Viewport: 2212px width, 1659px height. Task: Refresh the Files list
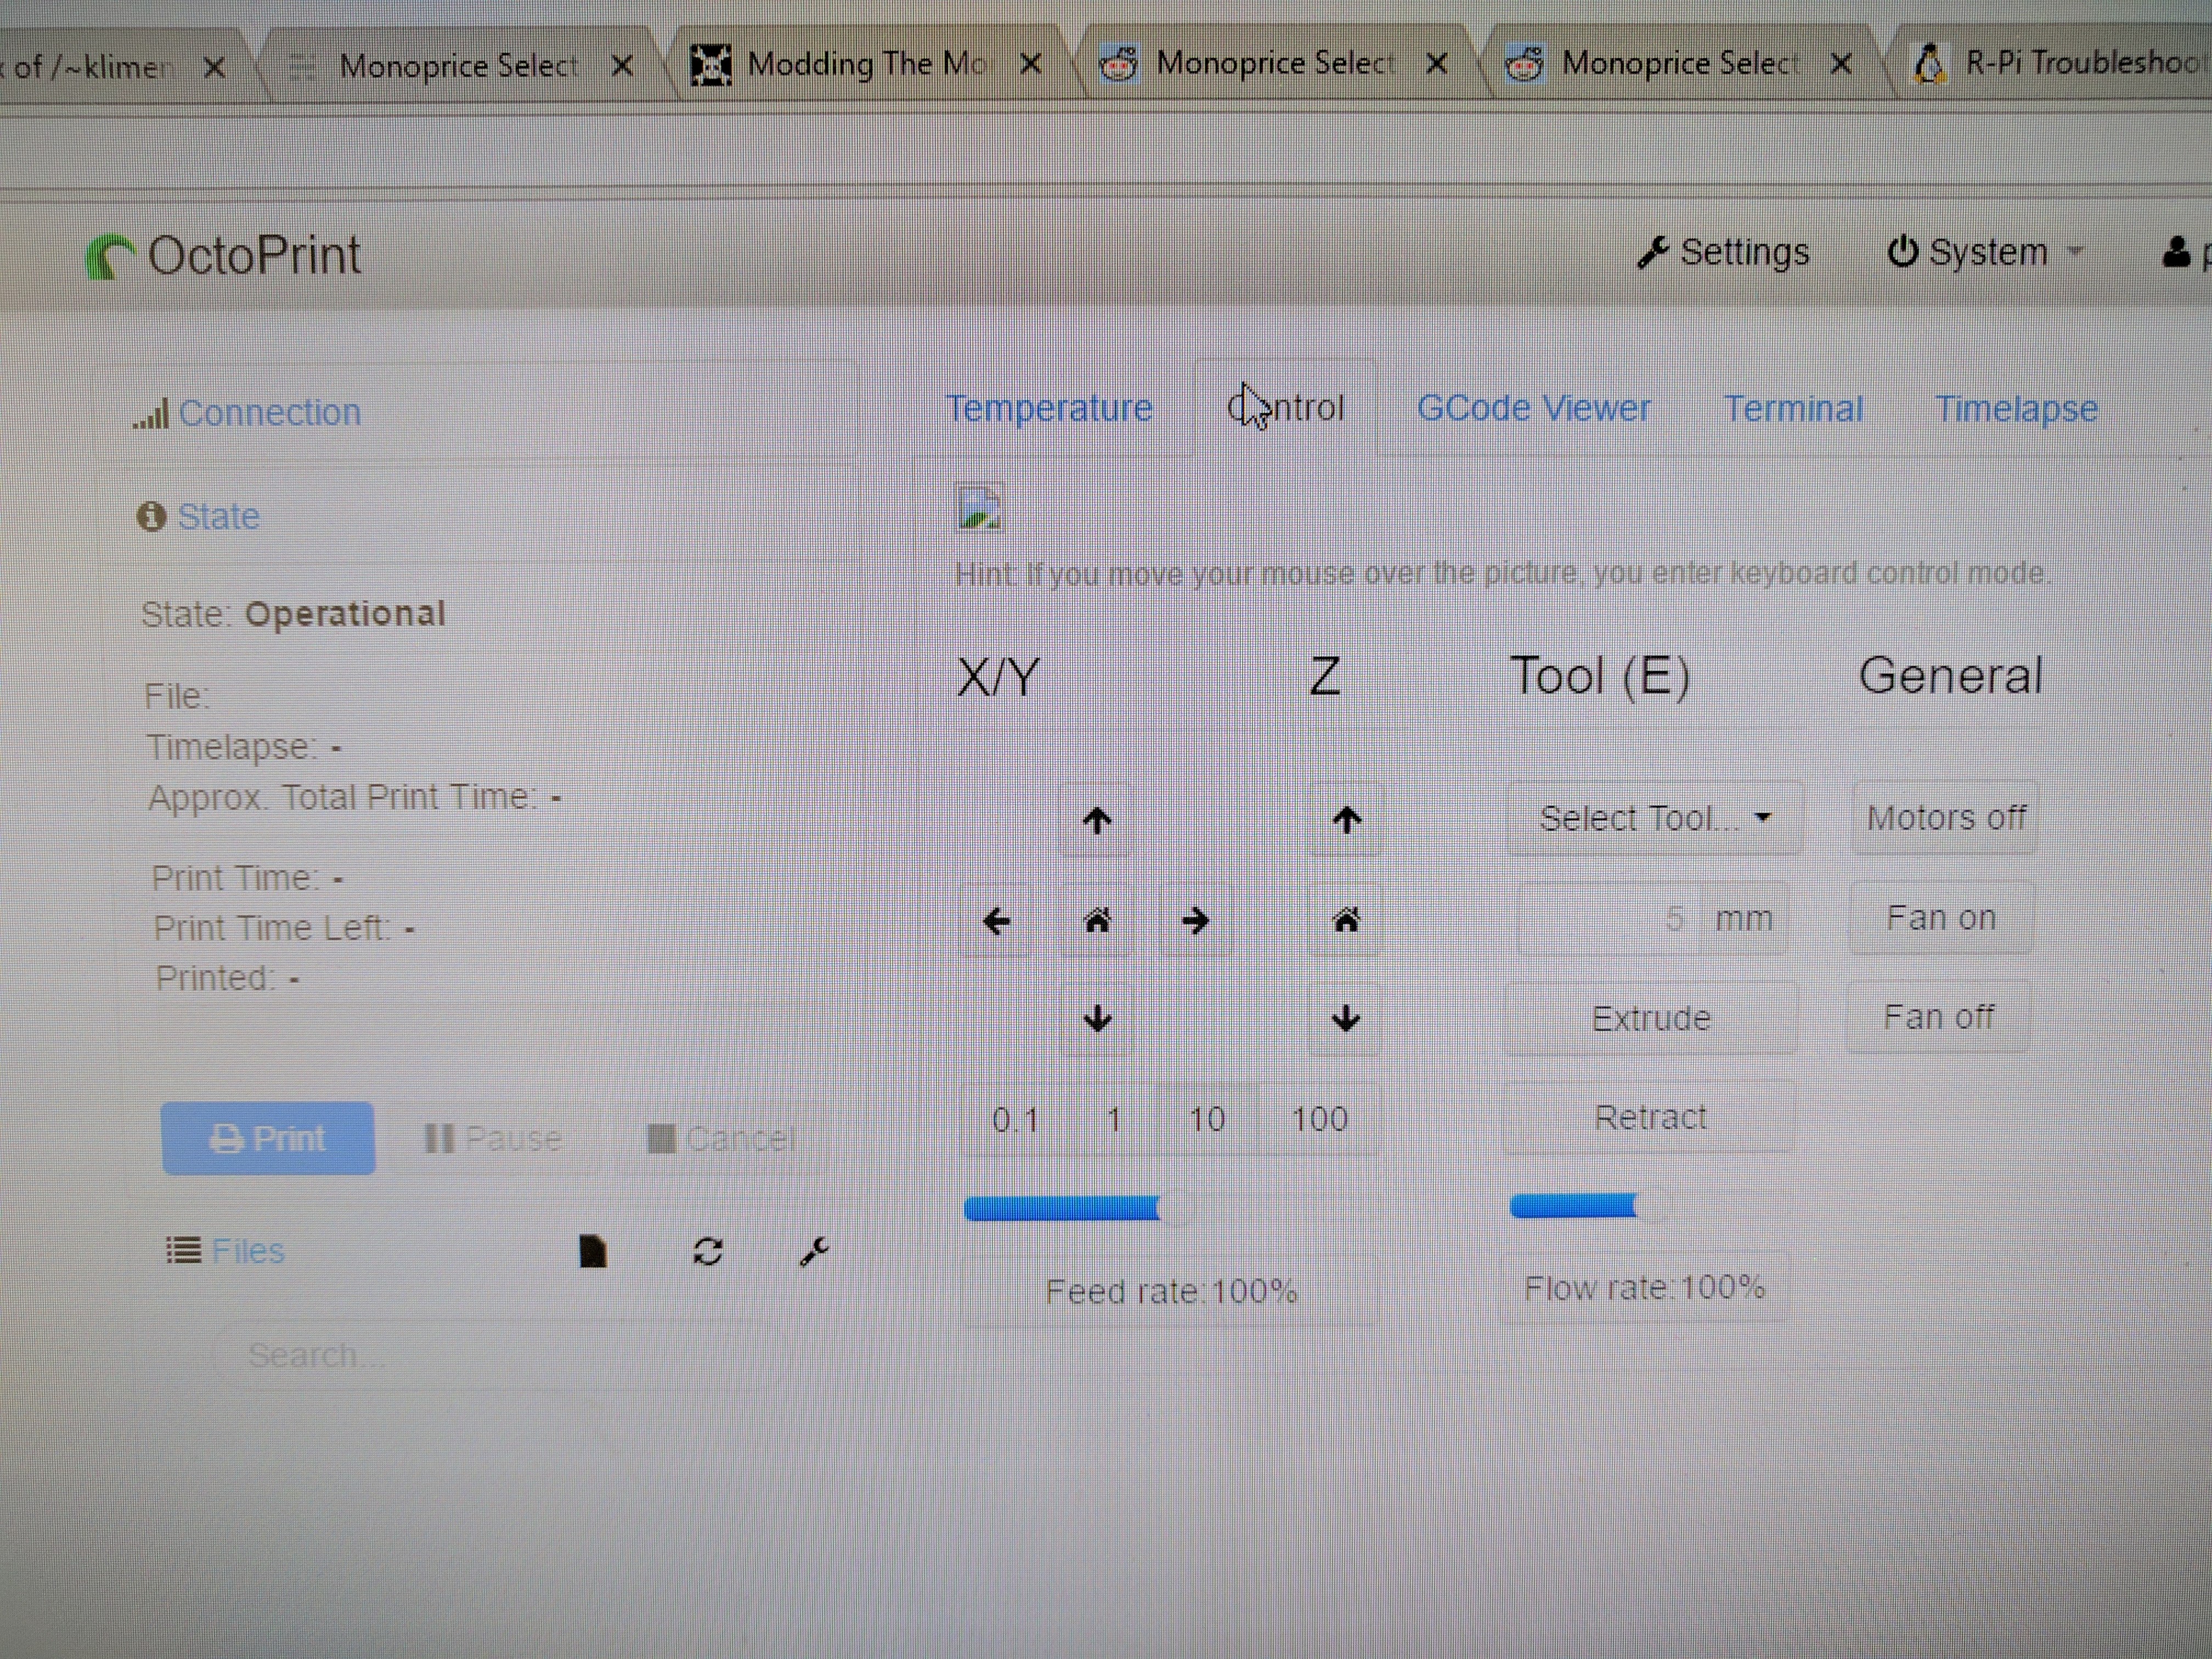tap(708, 1251)
